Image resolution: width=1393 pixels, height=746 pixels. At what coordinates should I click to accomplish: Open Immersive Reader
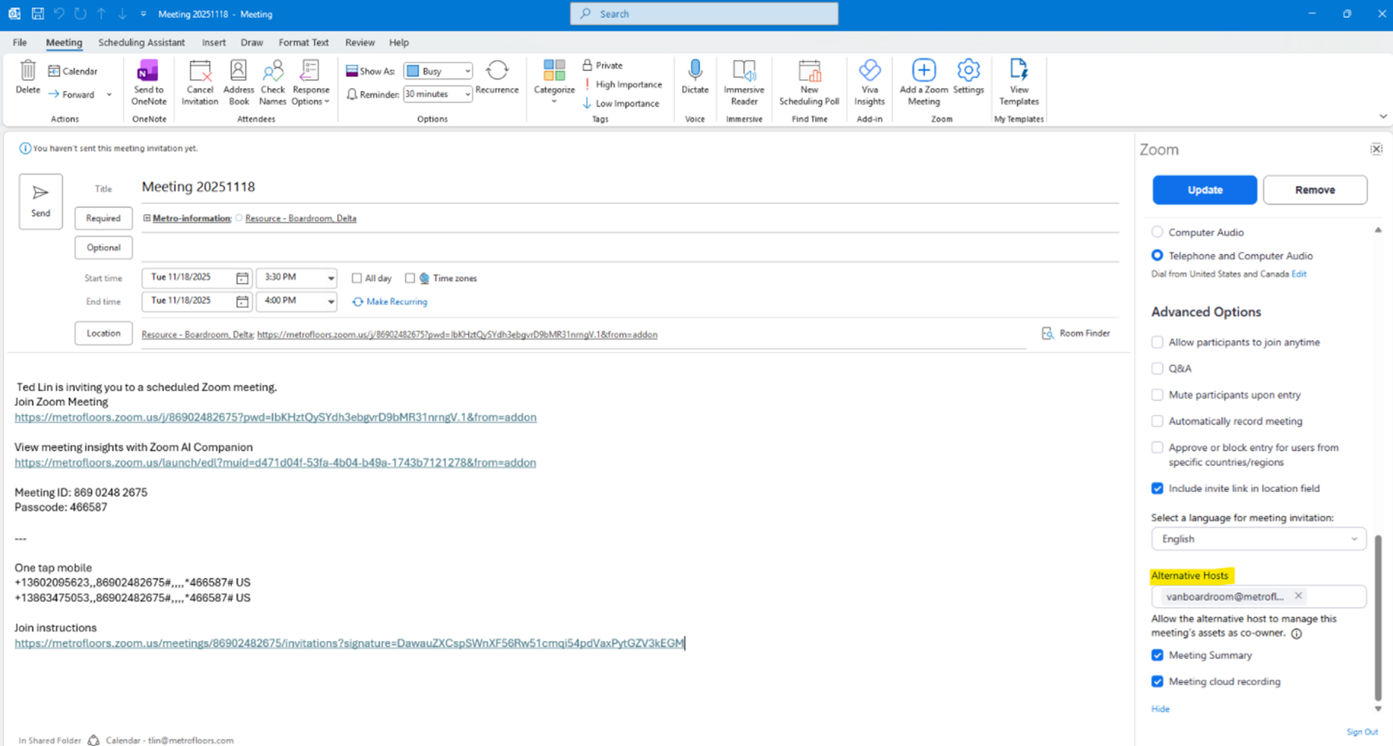coord(744,83)
